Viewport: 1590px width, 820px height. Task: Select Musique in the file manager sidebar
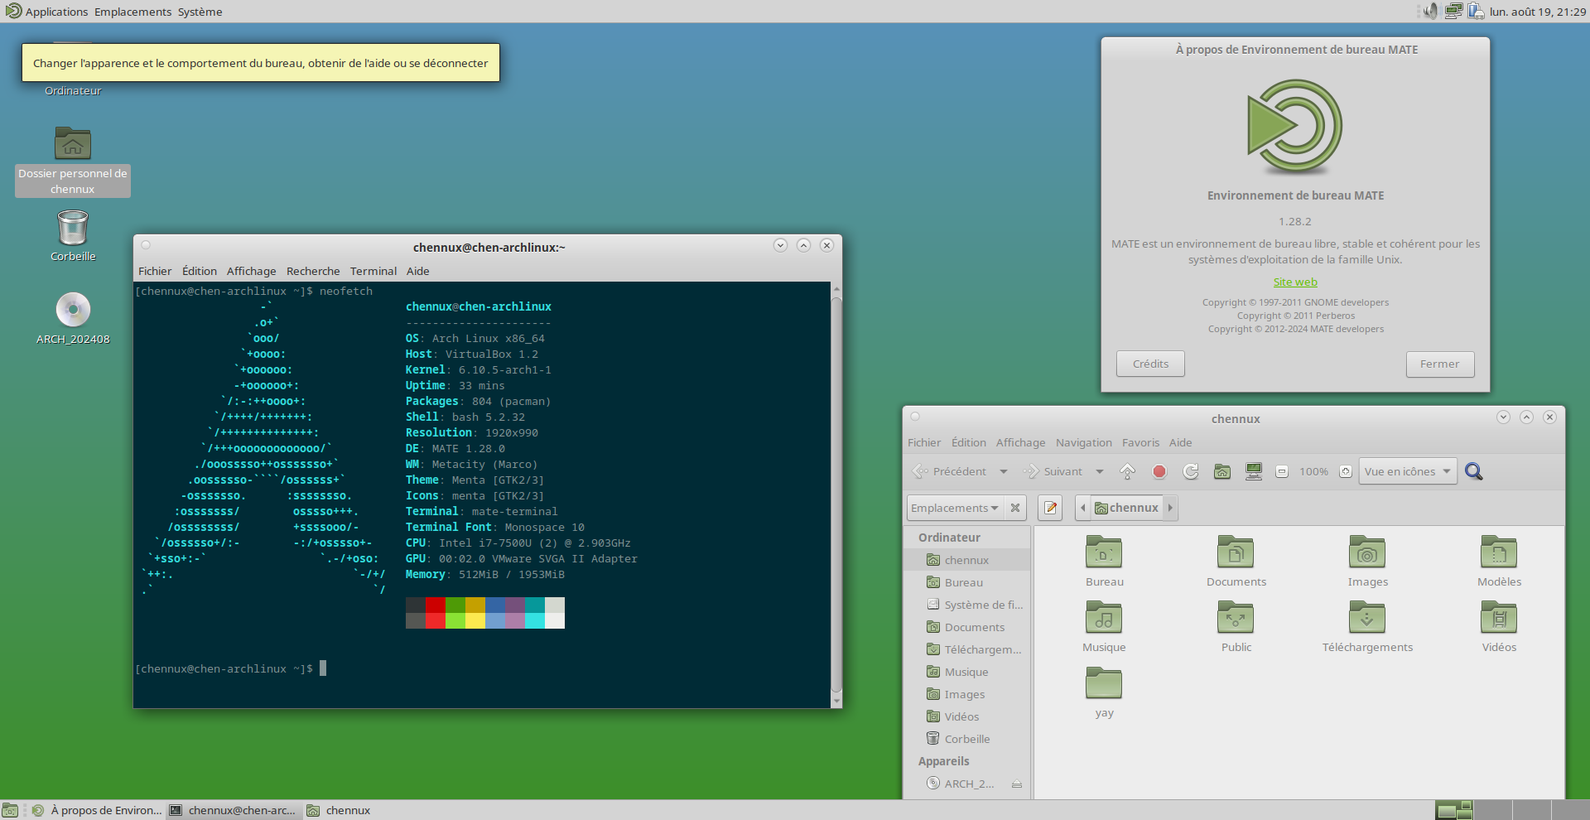point(966,672)
